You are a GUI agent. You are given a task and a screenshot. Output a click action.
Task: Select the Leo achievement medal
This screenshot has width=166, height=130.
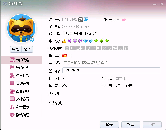click(83, 48)
